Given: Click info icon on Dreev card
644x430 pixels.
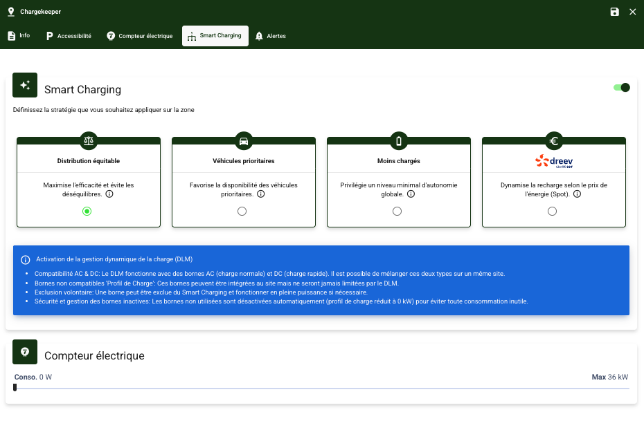Looking at the screenshot, I should 577,194.
